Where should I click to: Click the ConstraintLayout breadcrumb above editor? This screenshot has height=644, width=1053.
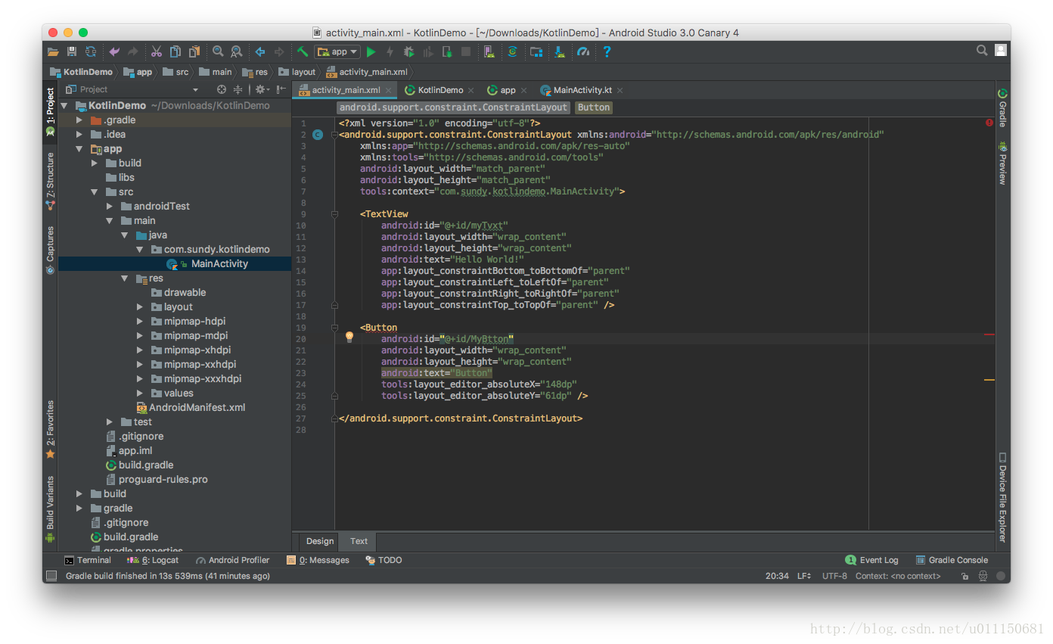(453, 107)
